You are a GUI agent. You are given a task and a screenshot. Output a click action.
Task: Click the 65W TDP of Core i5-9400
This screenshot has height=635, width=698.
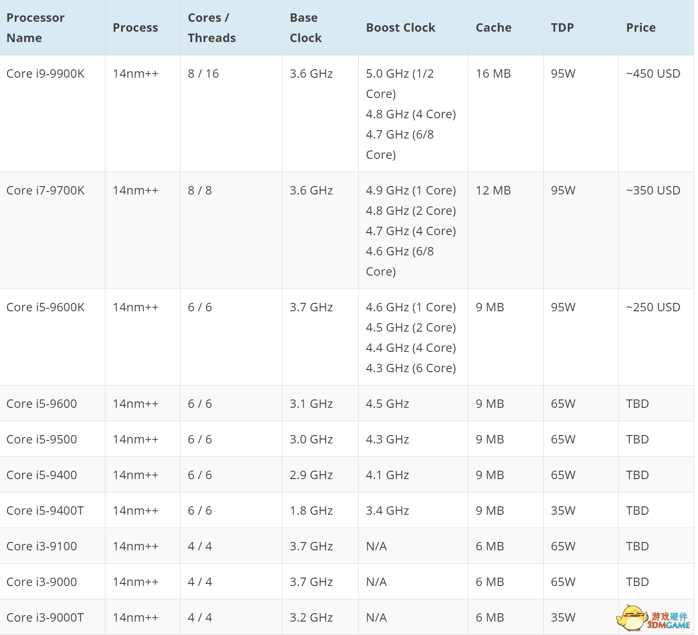(563, 475)
